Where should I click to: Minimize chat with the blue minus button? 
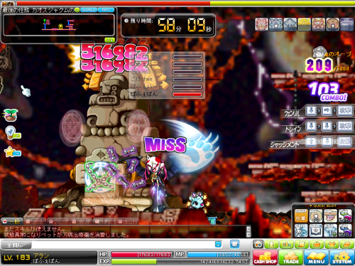[x=218, y=244]
